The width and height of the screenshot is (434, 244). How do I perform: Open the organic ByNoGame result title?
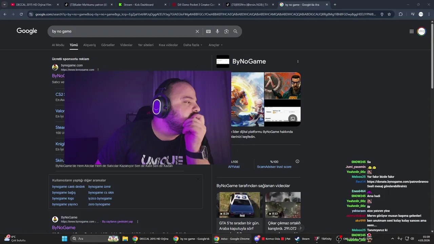(64, 228)
